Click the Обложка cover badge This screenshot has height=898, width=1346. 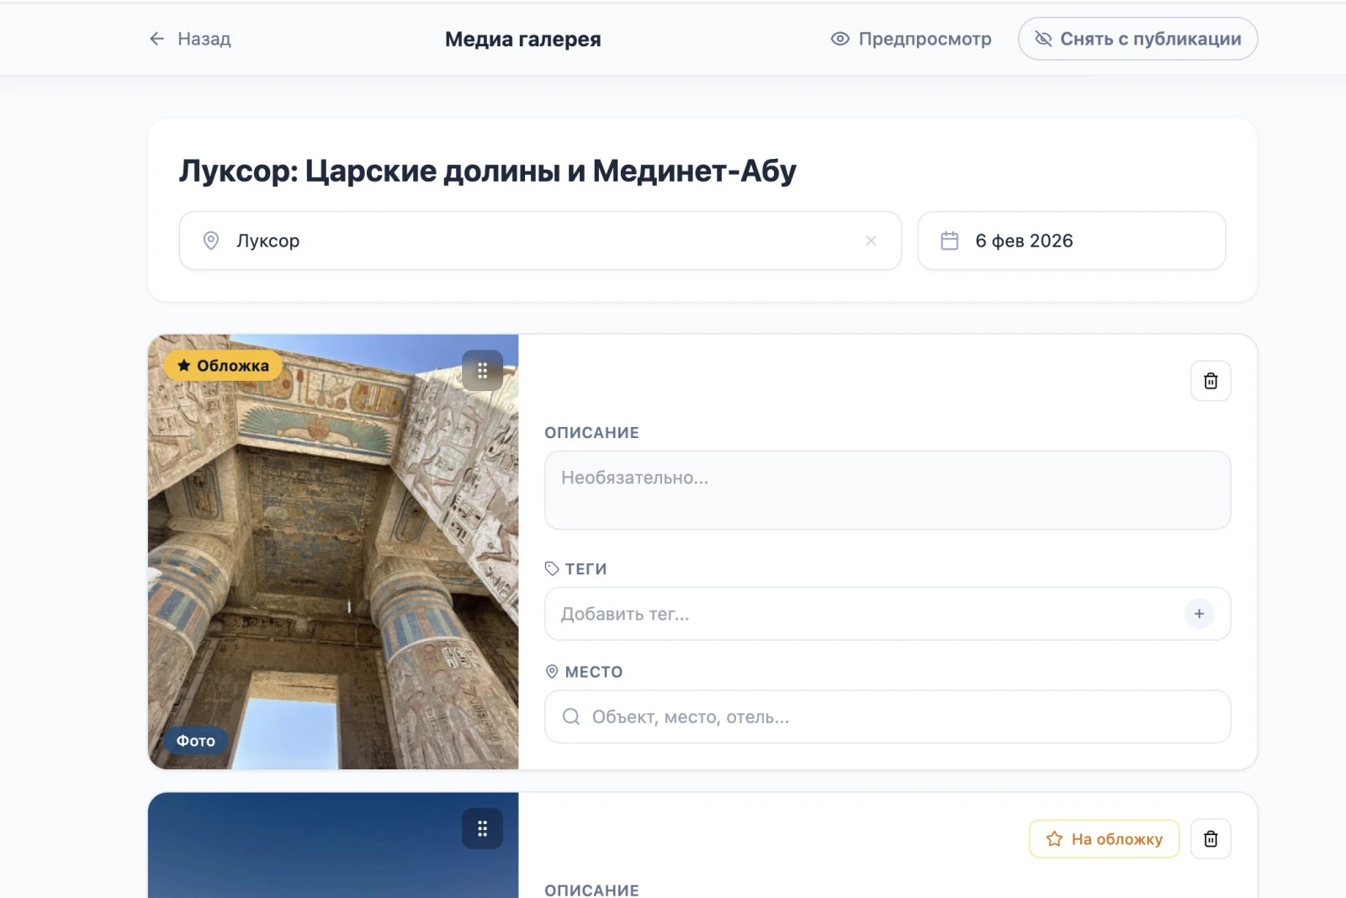tap(223, 366)
